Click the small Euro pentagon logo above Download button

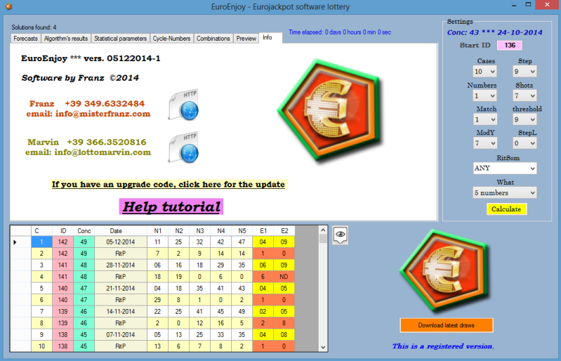coord(444,271)
